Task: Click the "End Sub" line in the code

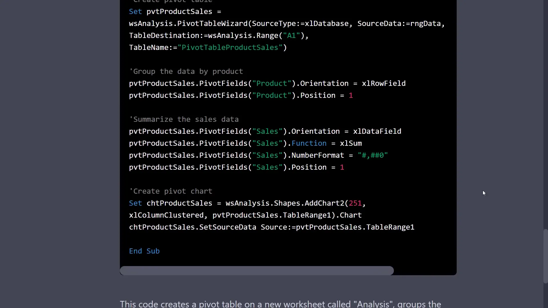Action: point(144,251)
